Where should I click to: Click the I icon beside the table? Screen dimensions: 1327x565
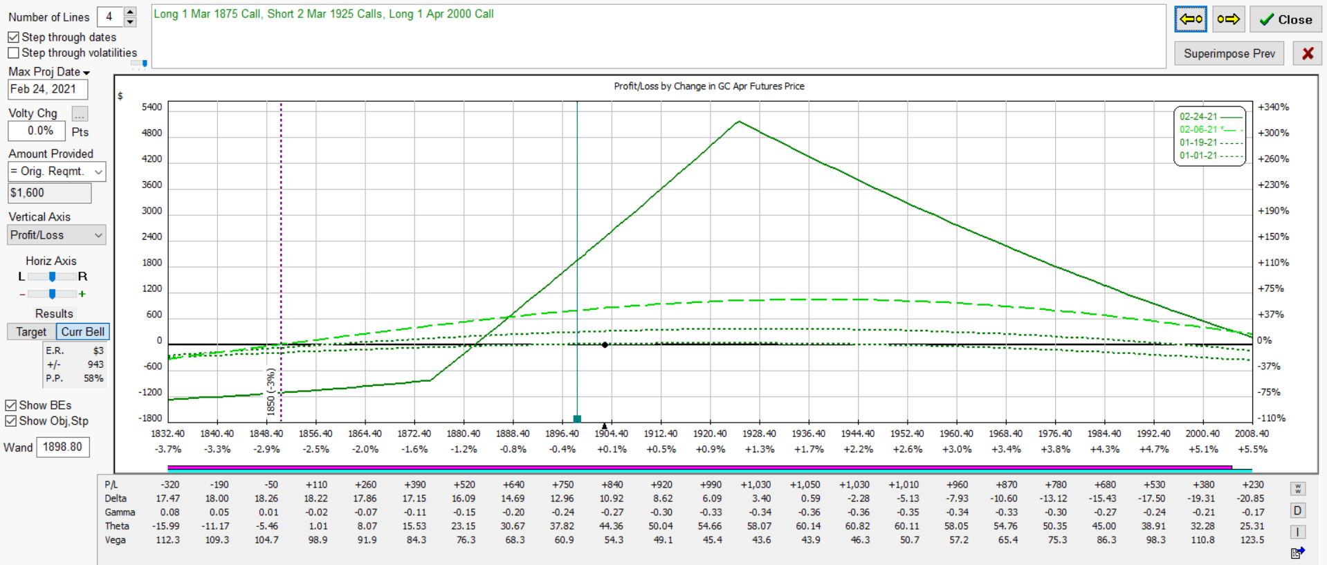(1297, 532)
